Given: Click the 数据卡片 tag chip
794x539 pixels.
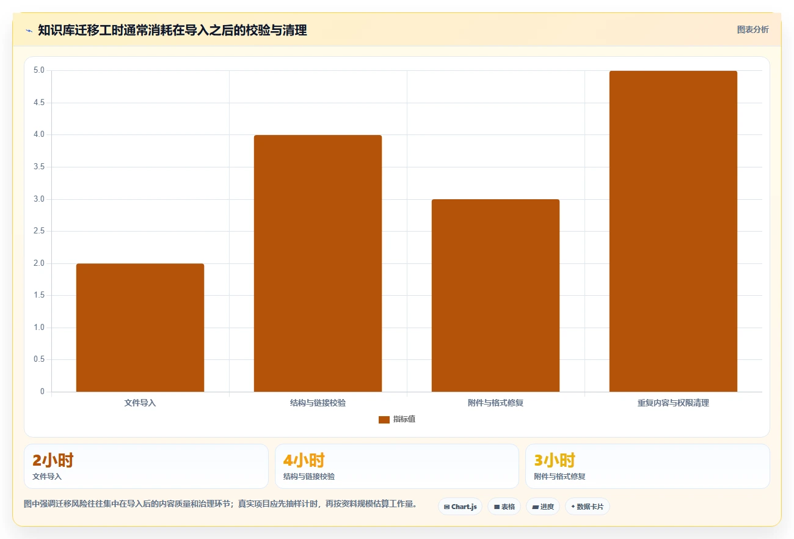Looking at the screenshot, I should 587,507.
